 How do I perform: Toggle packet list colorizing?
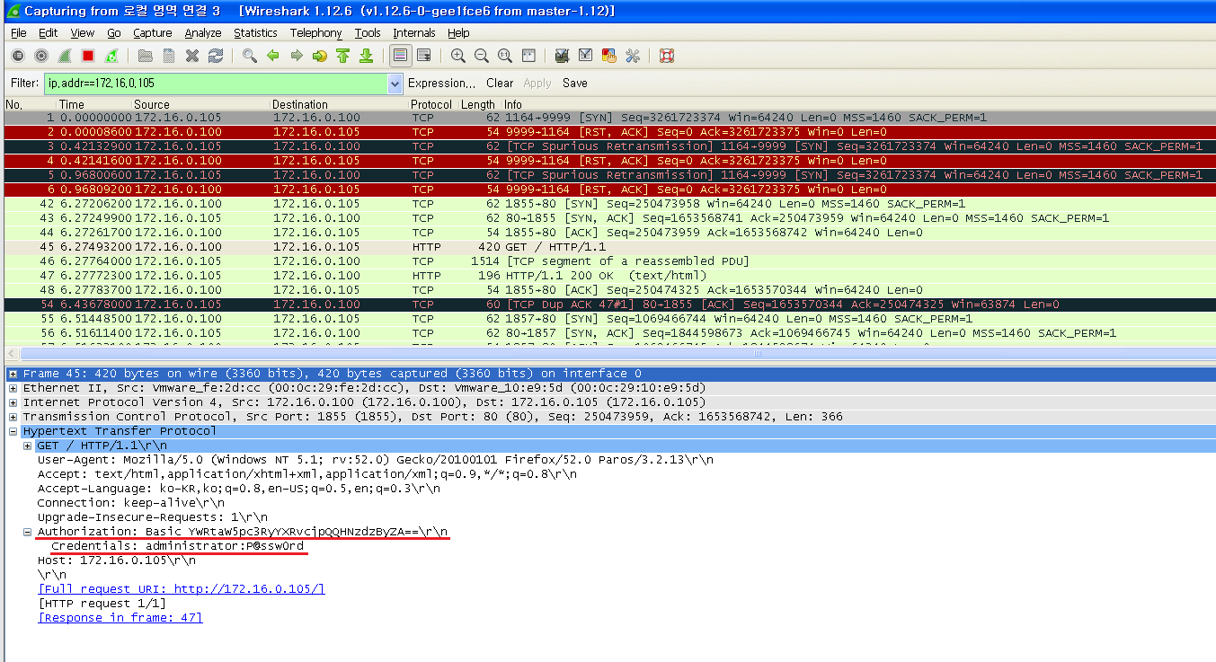pos(400,56)
